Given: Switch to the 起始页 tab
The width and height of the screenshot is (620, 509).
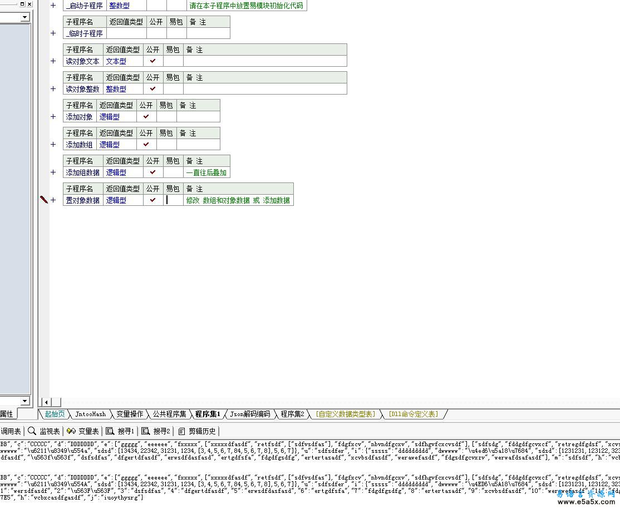Looking at the screenshot, I should click(x=55, y=414).
